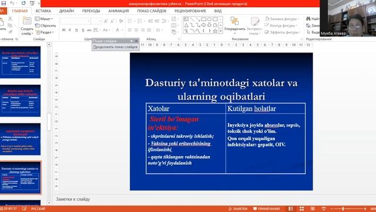
Task: Click the Undo arrow icon
Action: point(12,3)
